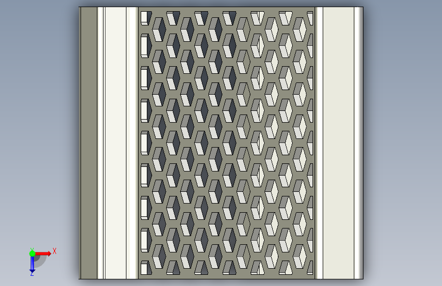The width and height of the screenshot is (442, 286).
Task: Click the blue Z axis arrow of the triad
Action: pyautogui.click(x=32, y=265)
